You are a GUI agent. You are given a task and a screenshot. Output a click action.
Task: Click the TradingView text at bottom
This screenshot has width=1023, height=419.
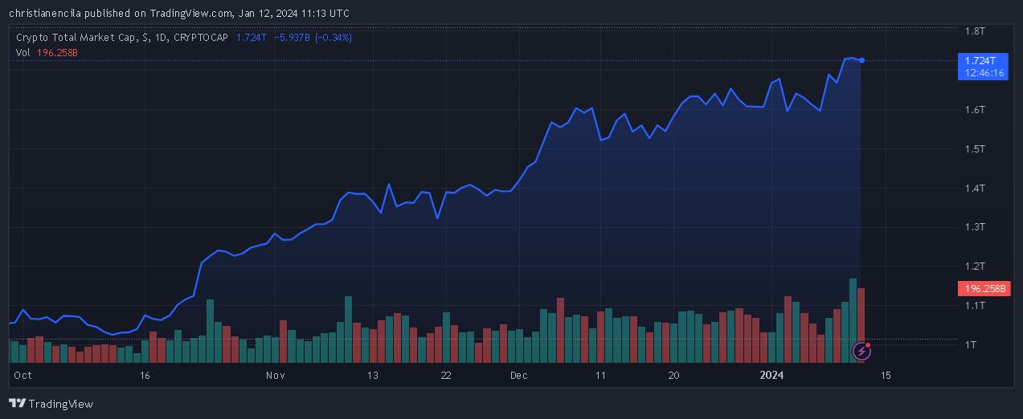click(x=60, y=404)
